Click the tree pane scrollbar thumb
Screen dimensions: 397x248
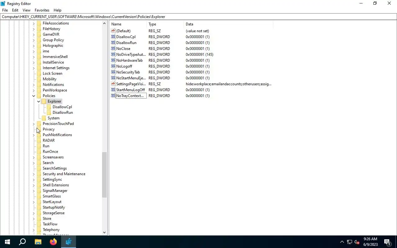tap(104, 175)
